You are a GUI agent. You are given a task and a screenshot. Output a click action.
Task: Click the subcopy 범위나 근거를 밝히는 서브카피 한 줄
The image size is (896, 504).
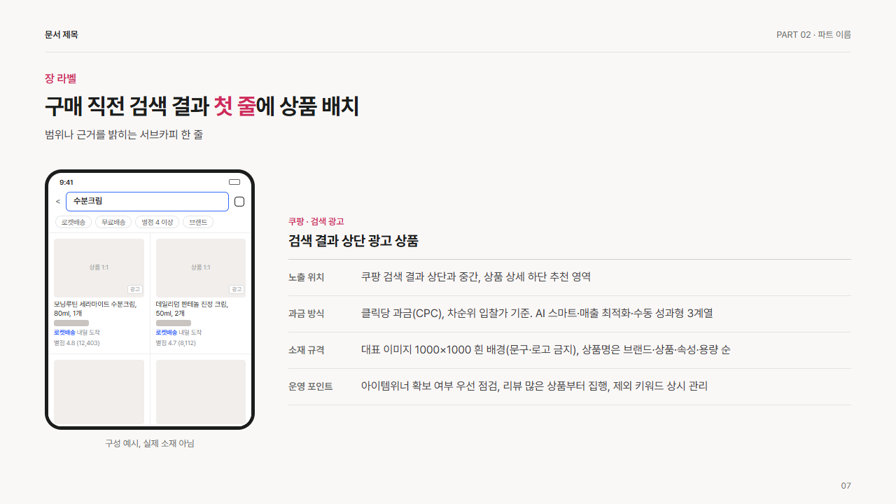pos(124,134)
